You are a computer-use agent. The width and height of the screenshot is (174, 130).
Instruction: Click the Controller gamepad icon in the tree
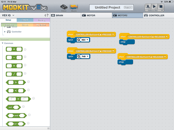[9, 32]
